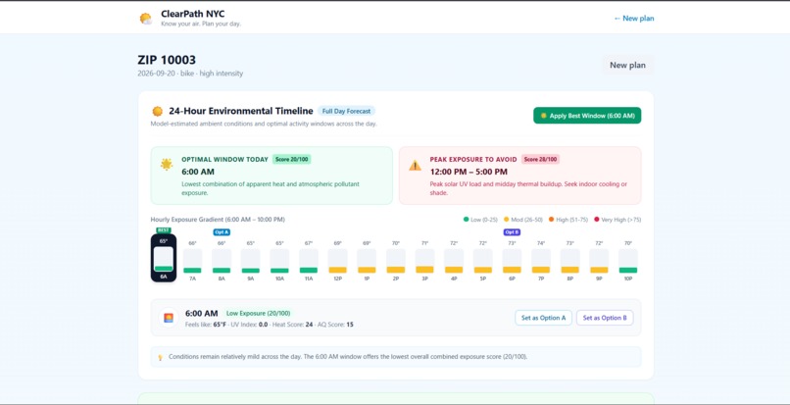Select the 6P hour bar under Opt B
790x405 pixels.
click(512, 261)
